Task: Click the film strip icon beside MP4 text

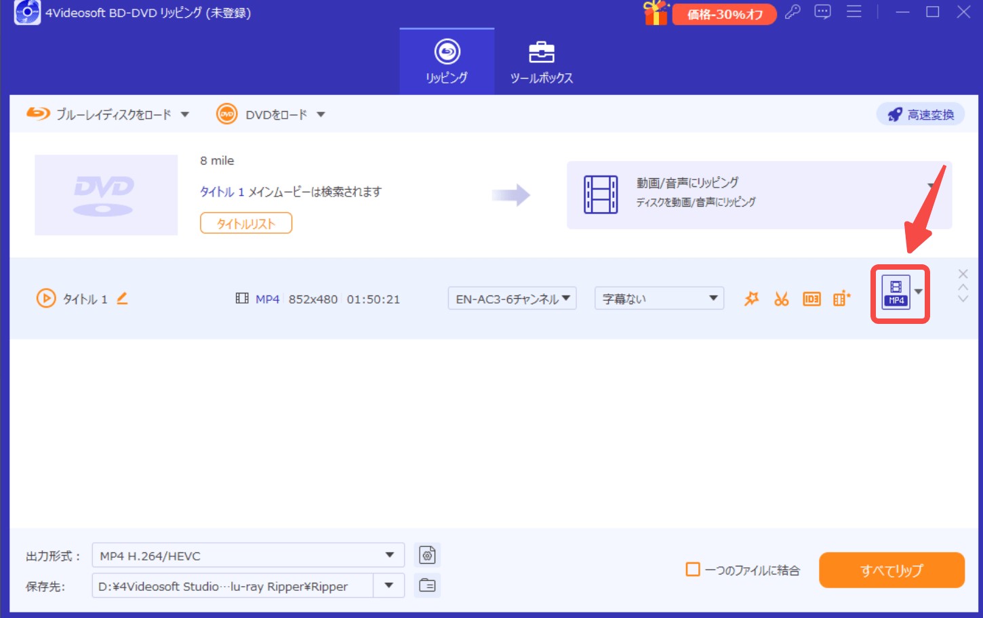Action: tap(242, 298)
